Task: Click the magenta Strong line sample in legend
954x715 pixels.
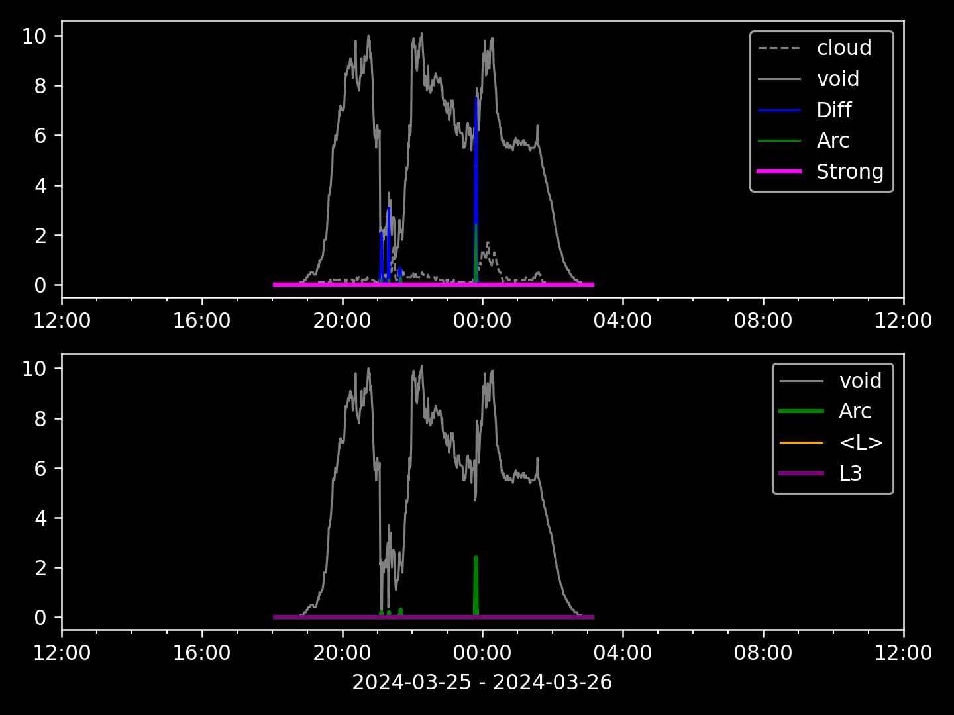Action: tap(779, 171)
